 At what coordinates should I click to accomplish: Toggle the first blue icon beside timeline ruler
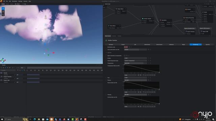[x=22, y=70]
